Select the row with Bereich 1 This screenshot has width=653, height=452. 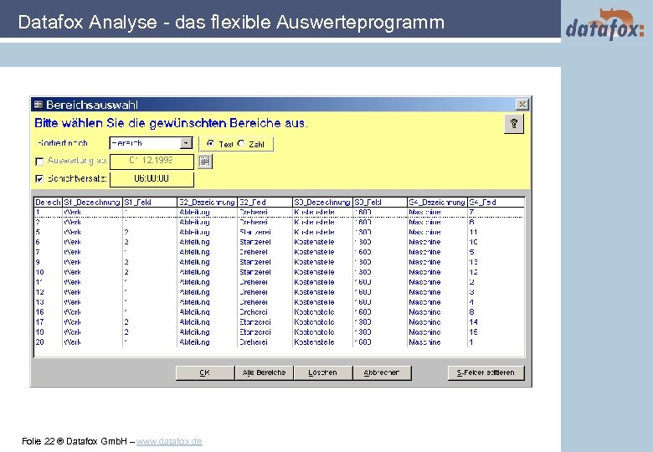point(279,213)
